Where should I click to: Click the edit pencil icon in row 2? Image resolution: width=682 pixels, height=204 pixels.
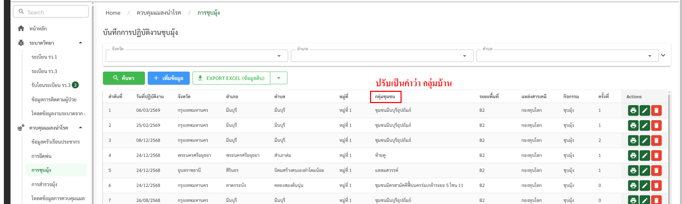coord(645,125)
